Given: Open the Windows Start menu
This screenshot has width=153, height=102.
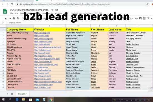Looking at the screenshot, I should point(3,100).
